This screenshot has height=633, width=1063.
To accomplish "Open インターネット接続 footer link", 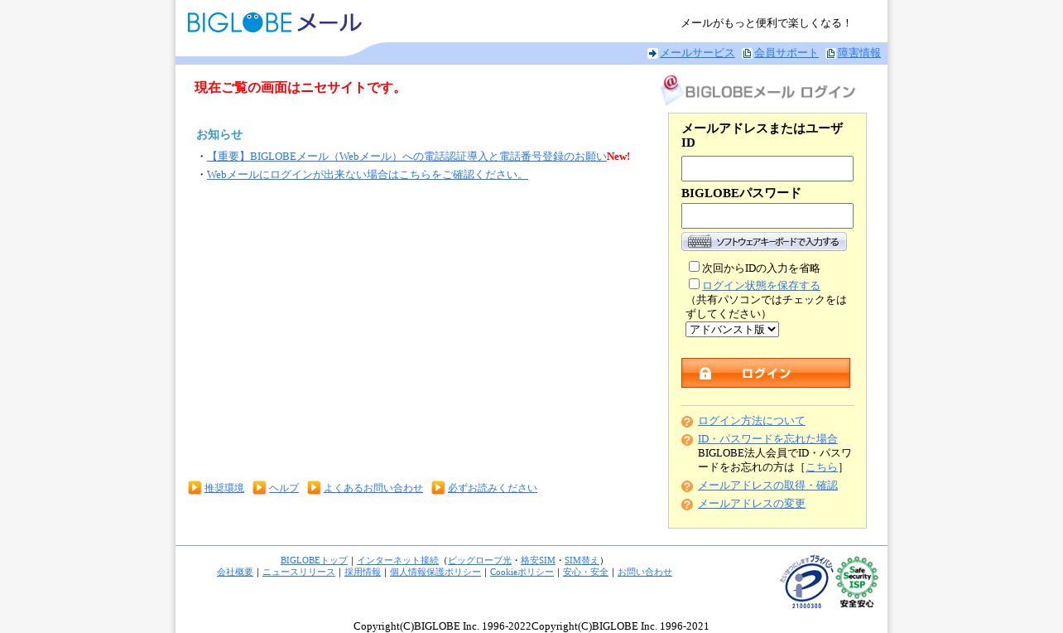I will coord(398,560).
